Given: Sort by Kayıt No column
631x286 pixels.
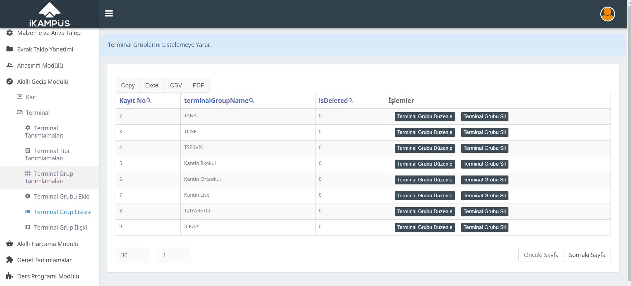Looking at the screenshot, I should pyautogui.click(x=132, y=101).
